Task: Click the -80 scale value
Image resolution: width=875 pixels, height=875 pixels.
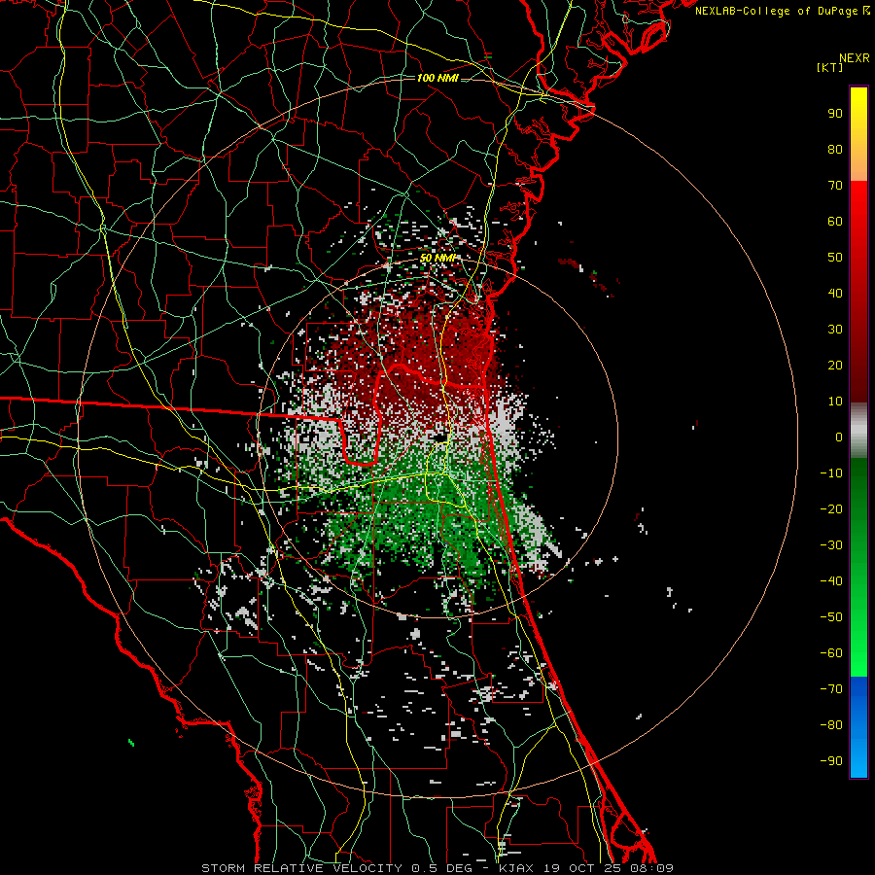Action: point(831,725)
